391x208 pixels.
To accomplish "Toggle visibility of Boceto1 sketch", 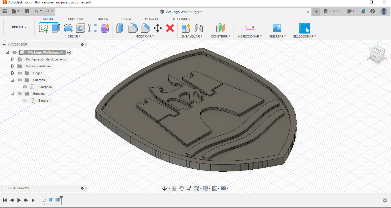I will pos(25,101).
